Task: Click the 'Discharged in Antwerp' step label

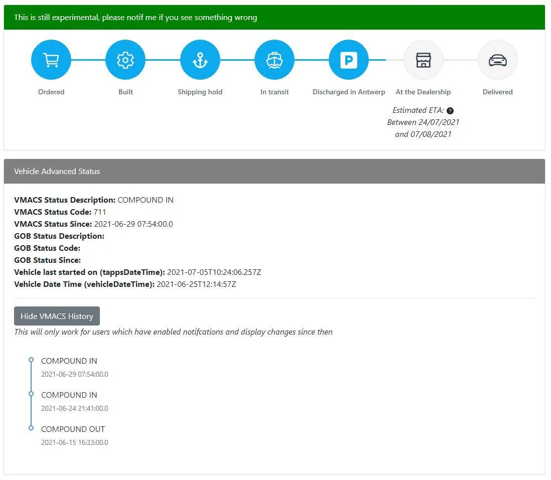Action: (349, 92)
